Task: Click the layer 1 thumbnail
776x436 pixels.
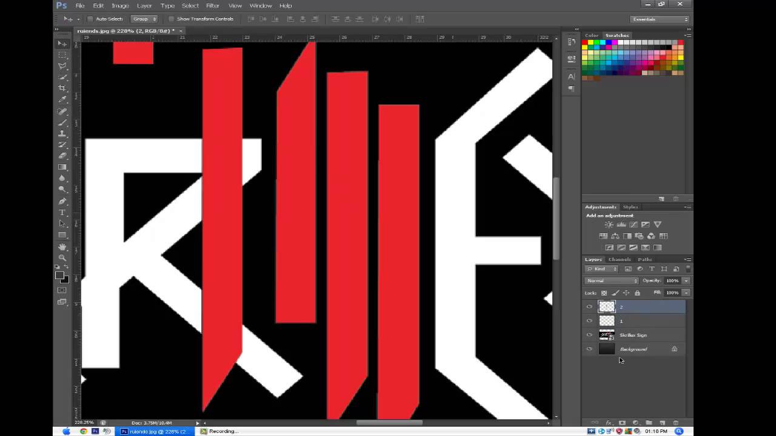Action: click(x=607, y=321)
